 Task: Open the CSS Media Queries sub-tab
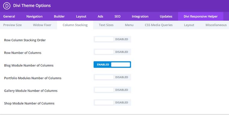pyautogui.click(x=159, y=25)
